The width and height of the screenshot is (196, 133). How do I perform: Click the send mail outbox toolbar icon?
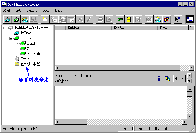tap(17, 19)
